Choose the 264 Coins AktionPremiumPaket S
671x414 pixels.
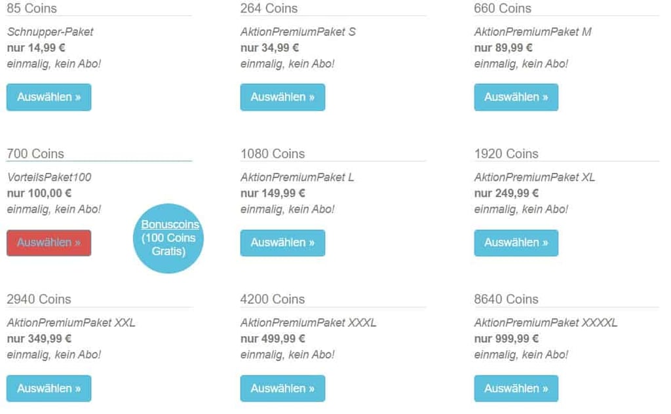click(x=282, y=97)
